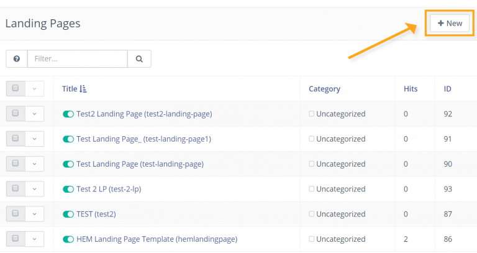The width and height of the screenshot is (477, 253).
Task: Sort by the ID column header
Action: pyautogui.click(x=447, y=89)
